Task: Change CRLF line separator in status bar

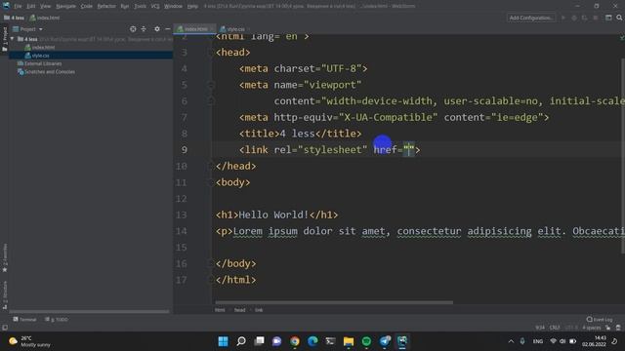Action: pyautogui.click(x=555, y=328)
